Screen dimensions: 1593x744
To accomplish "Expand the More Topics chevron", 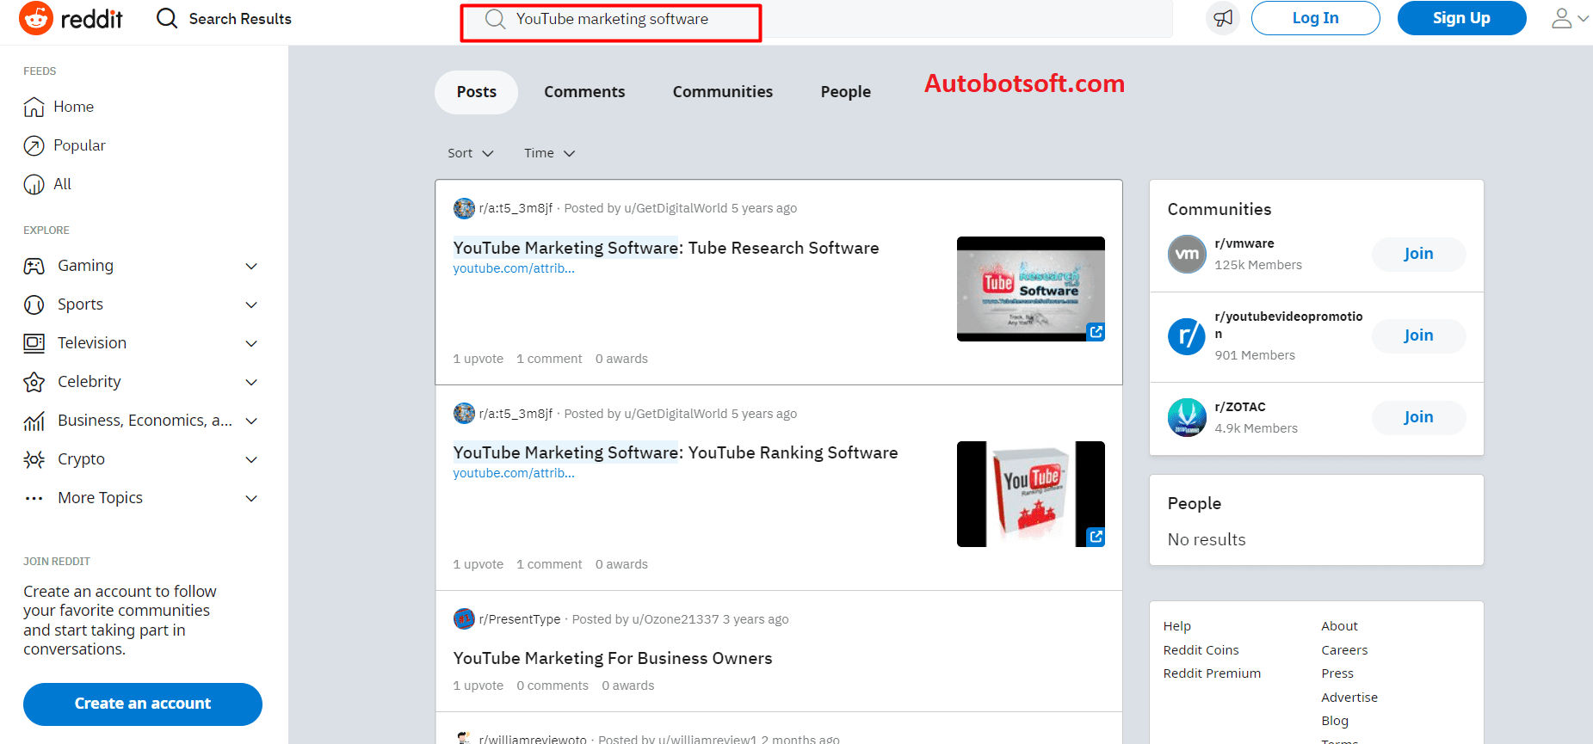I will pos(251,498).
